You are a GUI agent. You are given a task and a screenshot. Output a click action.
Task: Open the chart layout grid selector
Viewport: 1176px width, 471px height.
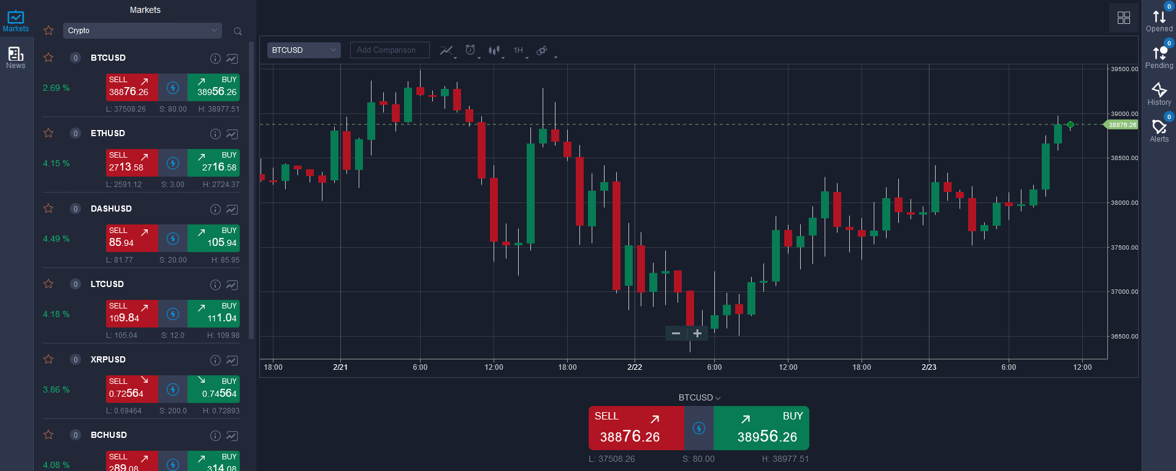(1123, 18)
